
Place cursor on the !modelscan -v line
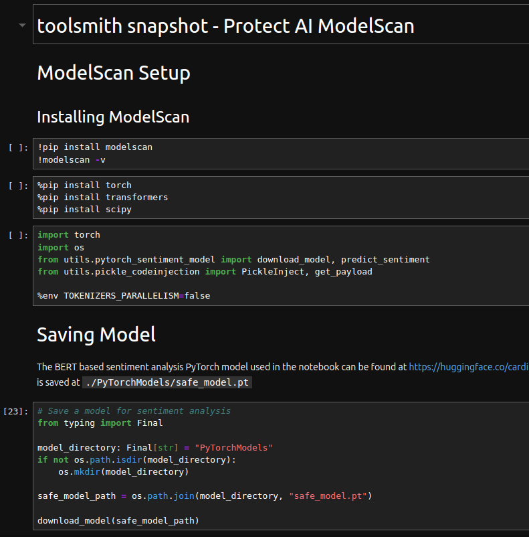tap(72, 159)
